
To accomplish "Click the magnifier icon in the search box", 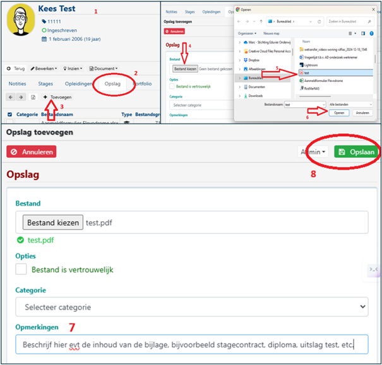I will 369,21.
